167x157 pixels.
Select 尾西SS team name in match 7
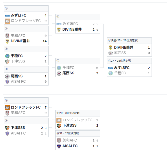coord(68,73)
